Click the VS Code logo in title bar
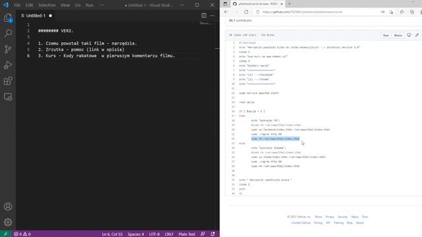The image size is (422, 237). (x=6, y=5)
